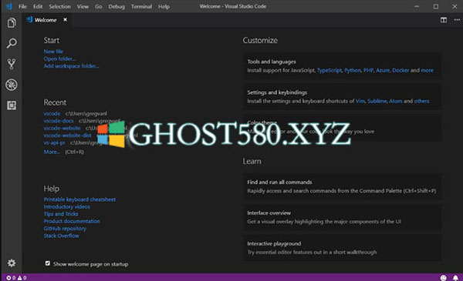The image size is (463, 281).
Task: Open the Selection menu
Action: (59, 6)
